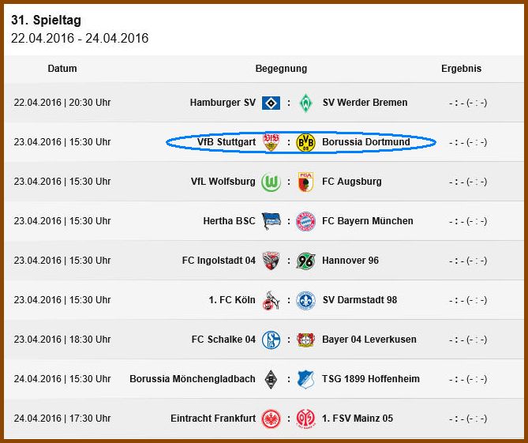Screen dimensions: 528x443
Task: Click the Eintracht Frankfurt eagle logo
Action: 271,419
